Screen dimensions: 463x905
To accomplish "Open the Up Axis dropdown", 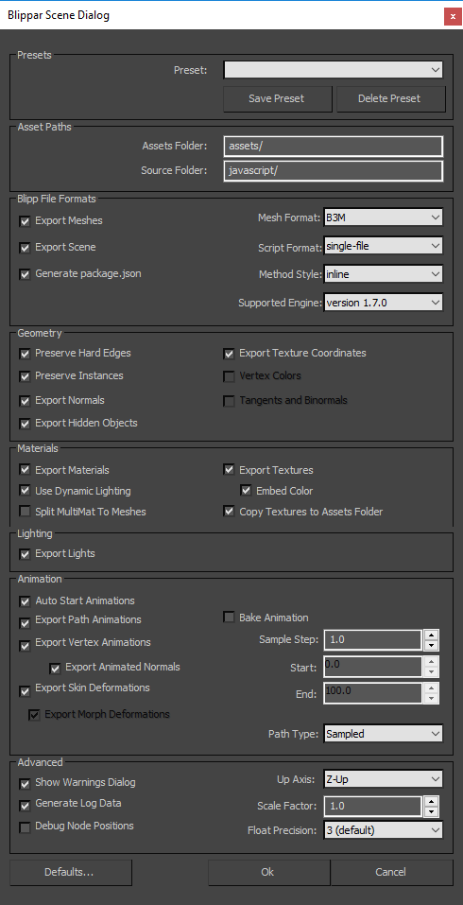I will pyautogui.click(x=384, y=779).
